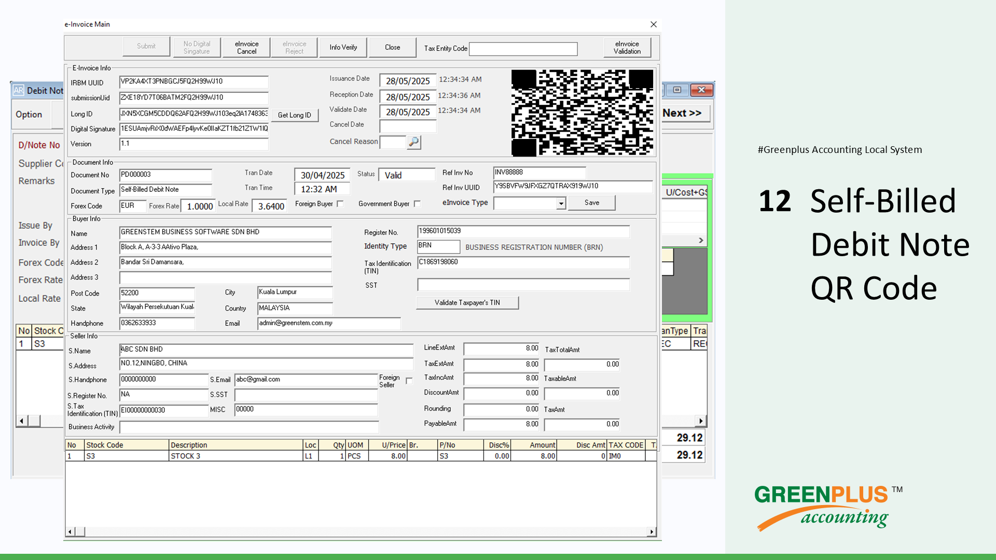Viewport: 996px width, 560px height.
Task: Click the IM0 tax code cell
Action: (626, 456)
